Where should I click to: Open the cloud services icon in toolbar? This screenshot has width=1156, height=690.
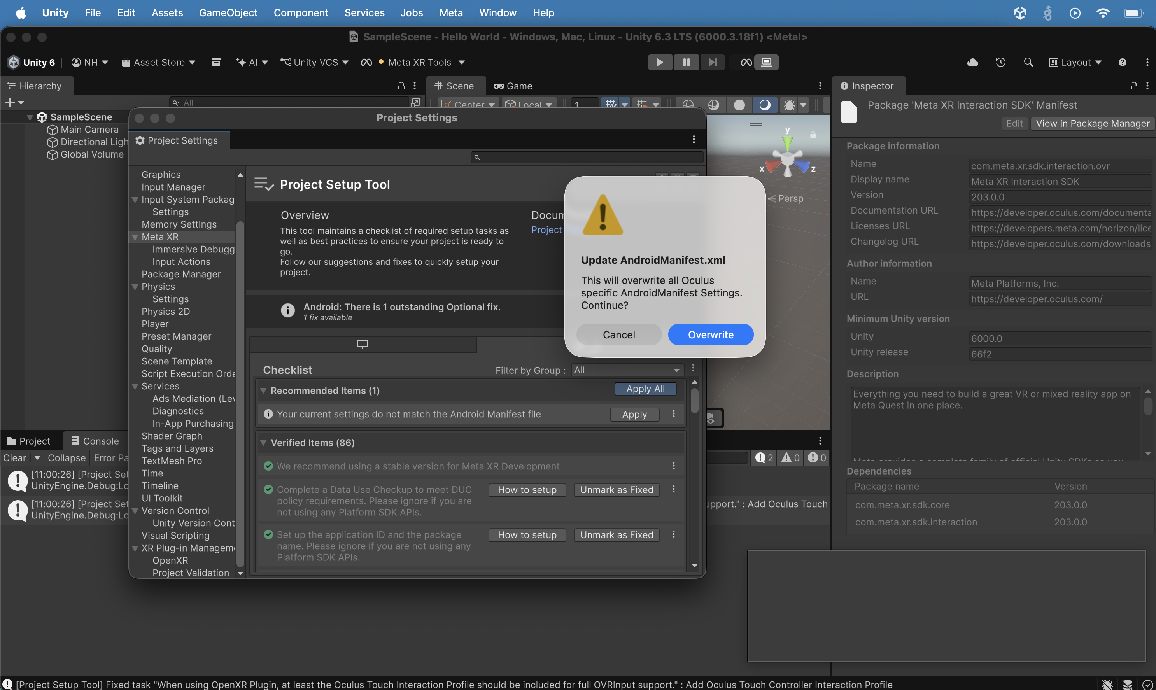click(x=973, y=62)
